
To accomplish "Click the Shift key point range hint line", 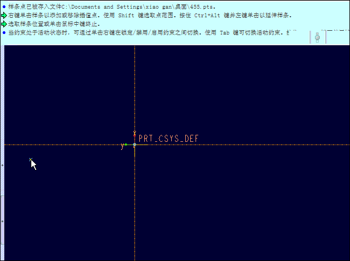I will tap(150, 16).
